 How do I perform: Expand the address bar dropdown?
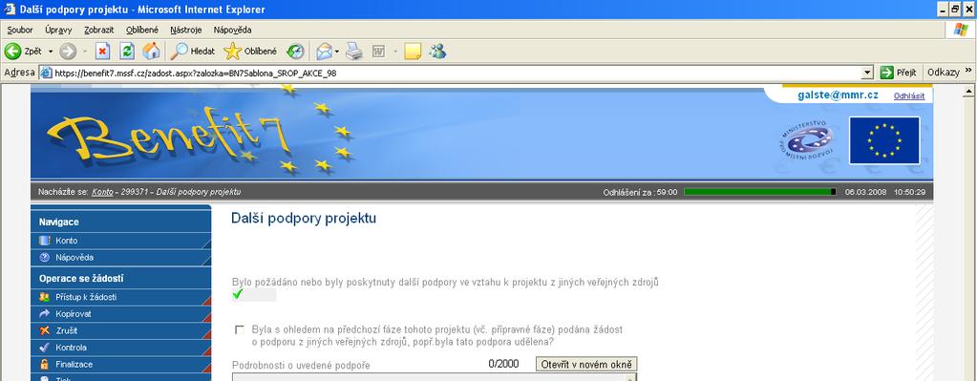tap(867, 73)
